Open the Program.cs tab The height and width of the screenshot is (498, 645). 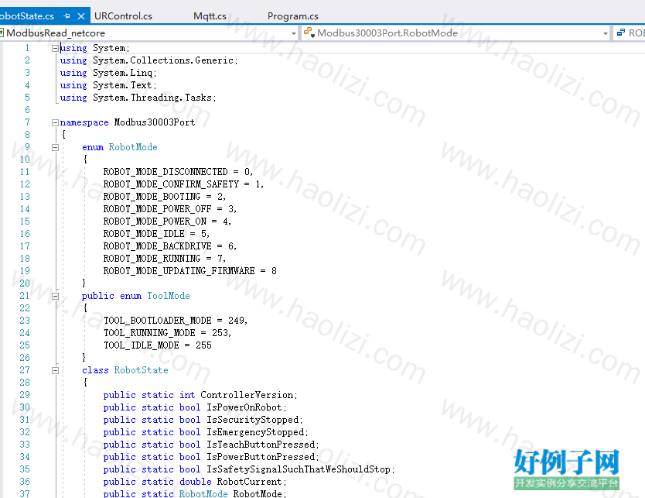pos(293,16)
